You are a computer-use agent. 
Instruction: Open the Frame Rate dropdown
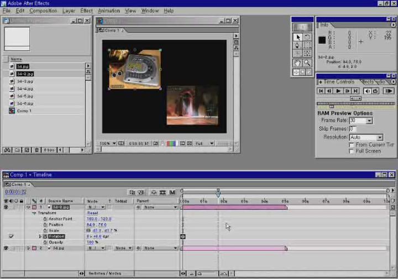[369, 121]
